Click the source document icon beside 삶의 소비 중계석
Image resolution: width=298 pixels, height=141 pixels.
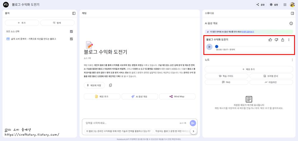click(x=8, y=39)
